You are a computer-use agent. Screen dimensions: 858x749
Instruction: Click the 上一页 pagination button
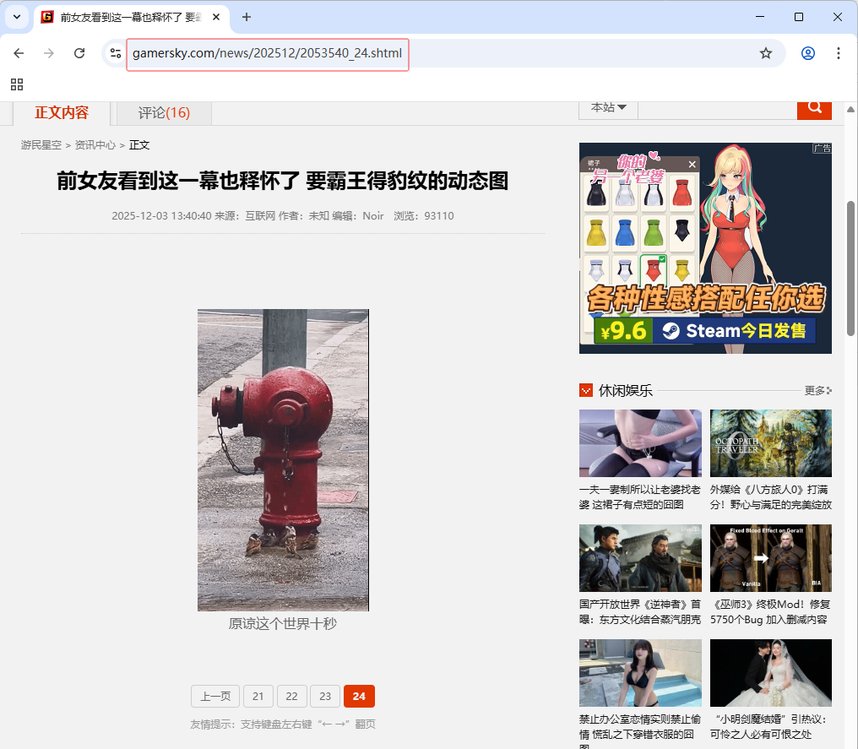point(214,696)
